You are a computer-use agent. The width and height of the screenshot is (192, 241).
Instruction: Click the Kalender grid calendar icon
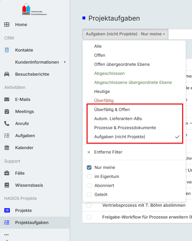7,148
